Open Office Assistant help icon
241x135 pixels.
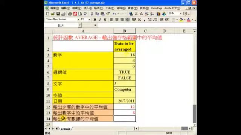coord(185,14)
